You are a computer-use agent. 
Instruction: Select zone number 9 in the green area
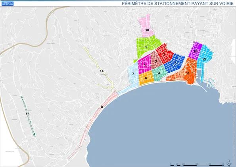(146, 47)
